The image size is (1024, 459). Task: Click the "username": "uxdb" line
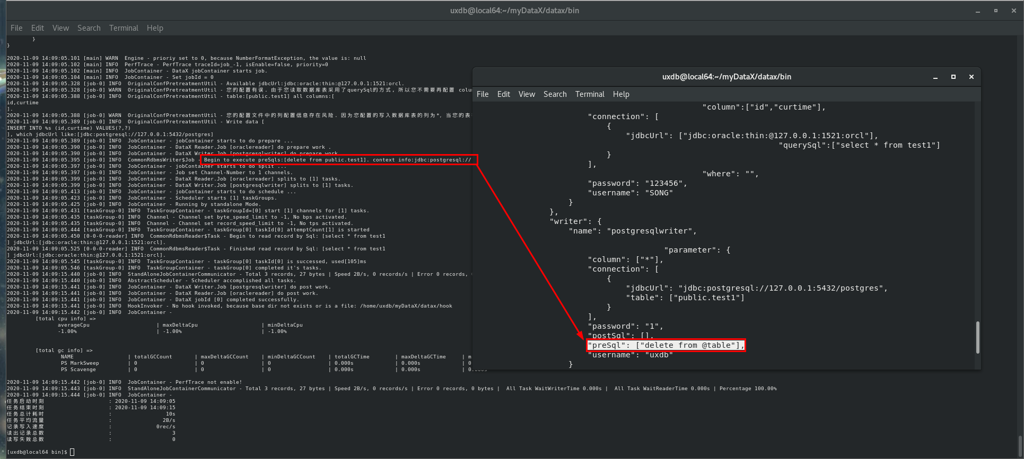pyautogui.click(x=630, y=355)
